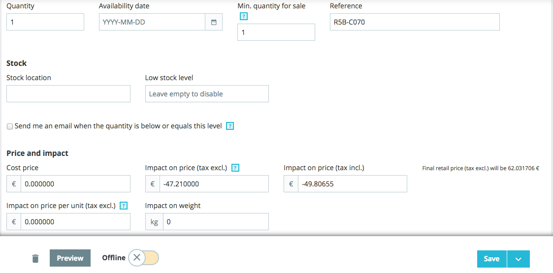Screen dimensions: 553x273
Task: Open the availability date calendar picker
Action: pos(214,22)
